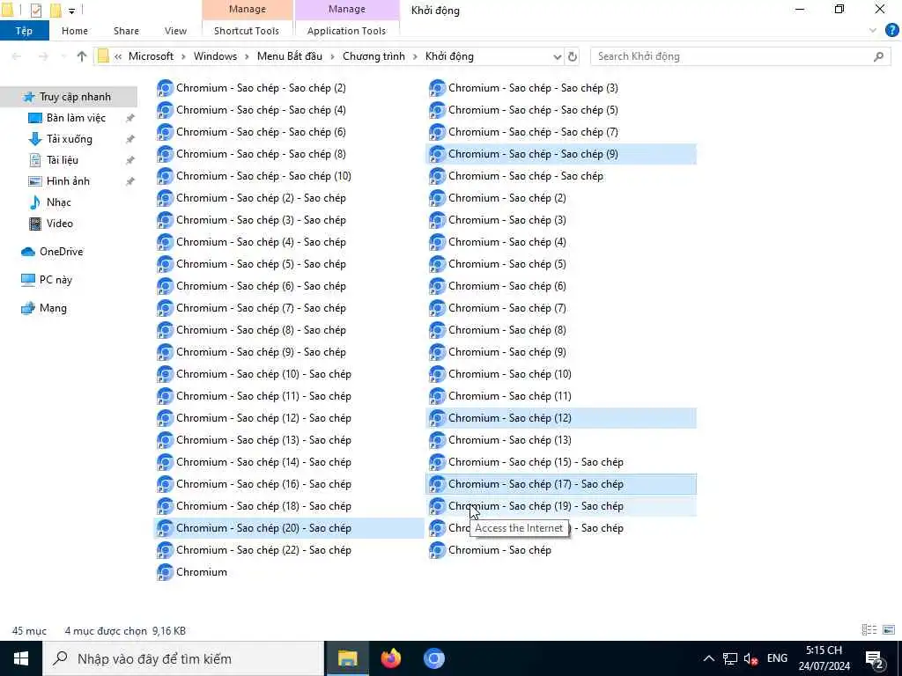
Task: Select OneDrive in navigation pane
Action: pos(61,252)
